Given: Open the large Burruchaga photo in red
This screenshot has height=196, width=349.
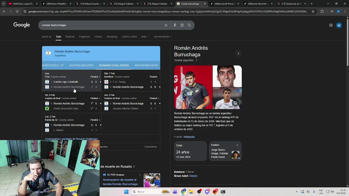Looking at the screenshot, I should click(193, 87).
